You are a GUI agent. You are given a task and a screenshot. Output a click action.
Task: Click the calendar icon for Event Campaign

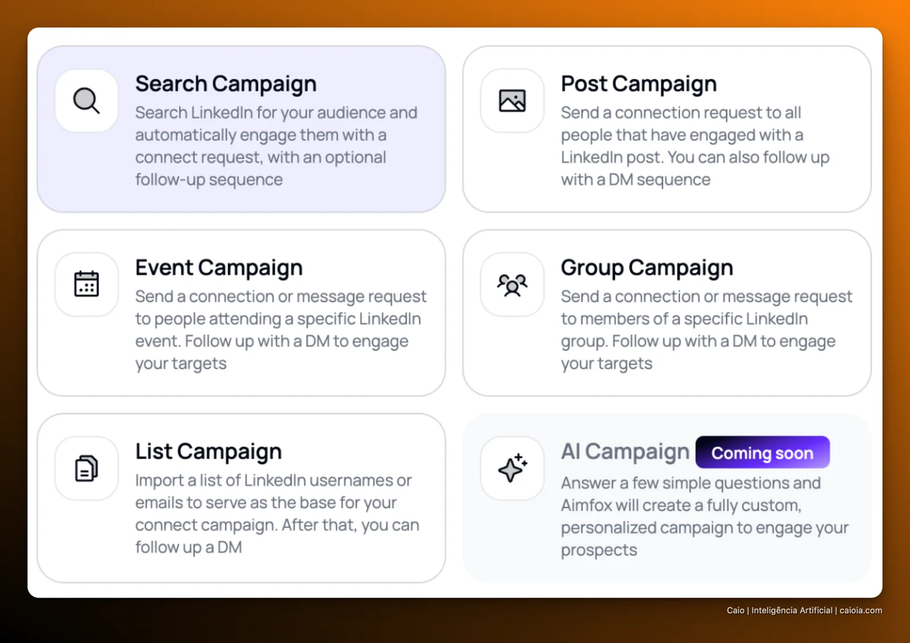pos(86,284)
